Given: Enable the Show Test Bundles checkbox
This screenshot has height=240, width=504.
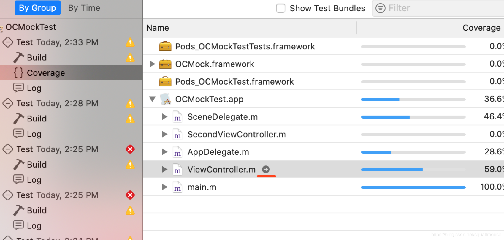Looking at the screenshot, I should [x=280, y=8].
